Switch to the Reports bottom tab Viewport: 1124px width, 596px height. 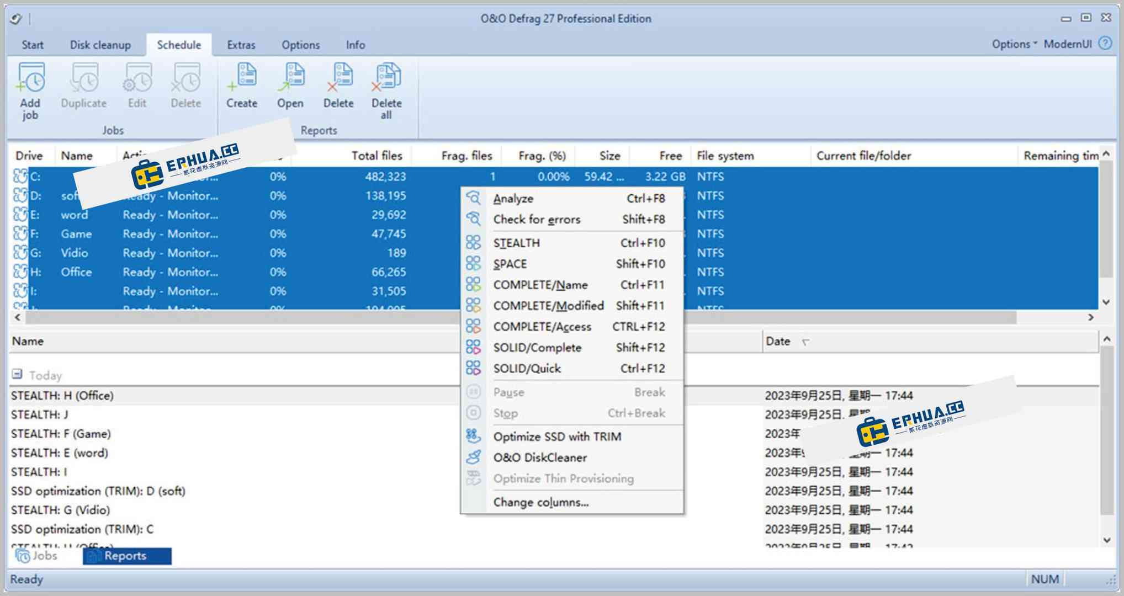[127, 556]
